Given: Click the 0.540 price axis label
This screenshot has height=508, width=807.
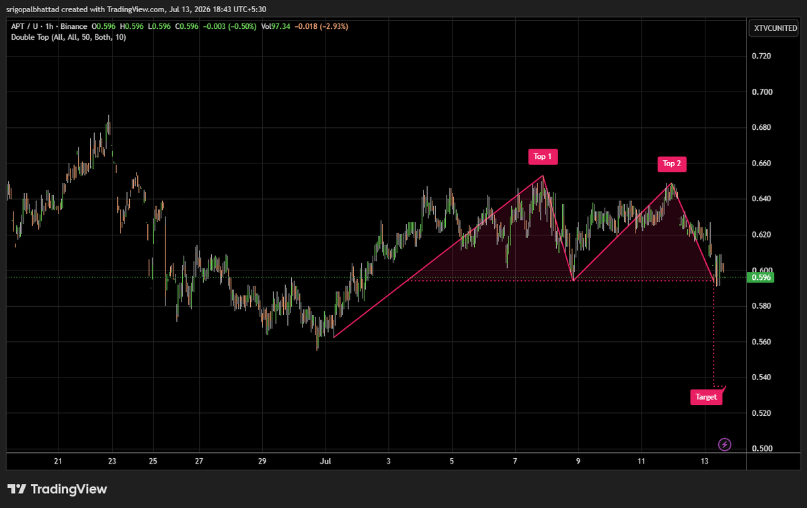Looking at the screenshot, I should pyautogui.click(x=761, y=377).
